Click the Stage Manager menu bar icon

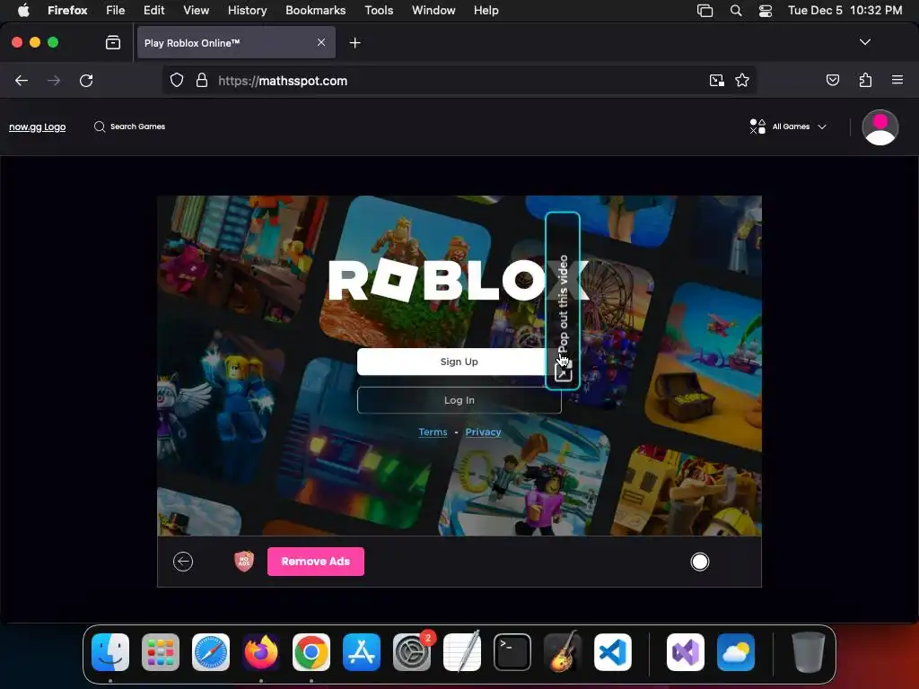[705, 10]
